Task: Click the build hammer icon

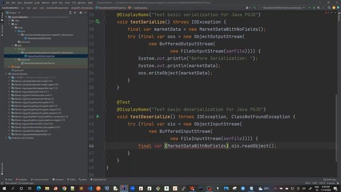Action: (255, 7)
